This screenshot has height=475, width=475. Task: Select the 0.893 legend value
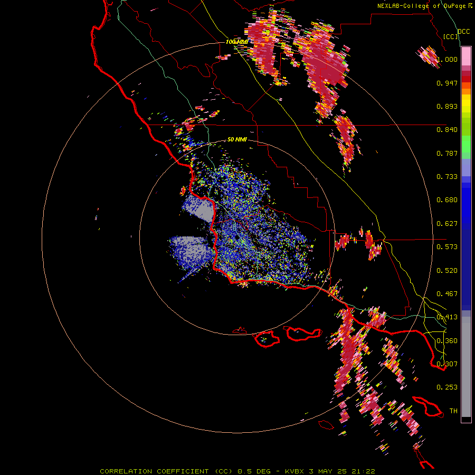447,106
